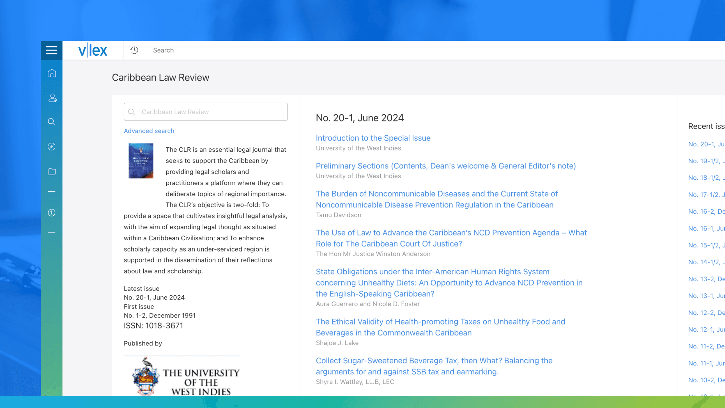The width and height of the screenshot is (725, 408).
Task: Click authors Aura Guerrero and Nicole D. Foster
Action: [x=368, y=304]
